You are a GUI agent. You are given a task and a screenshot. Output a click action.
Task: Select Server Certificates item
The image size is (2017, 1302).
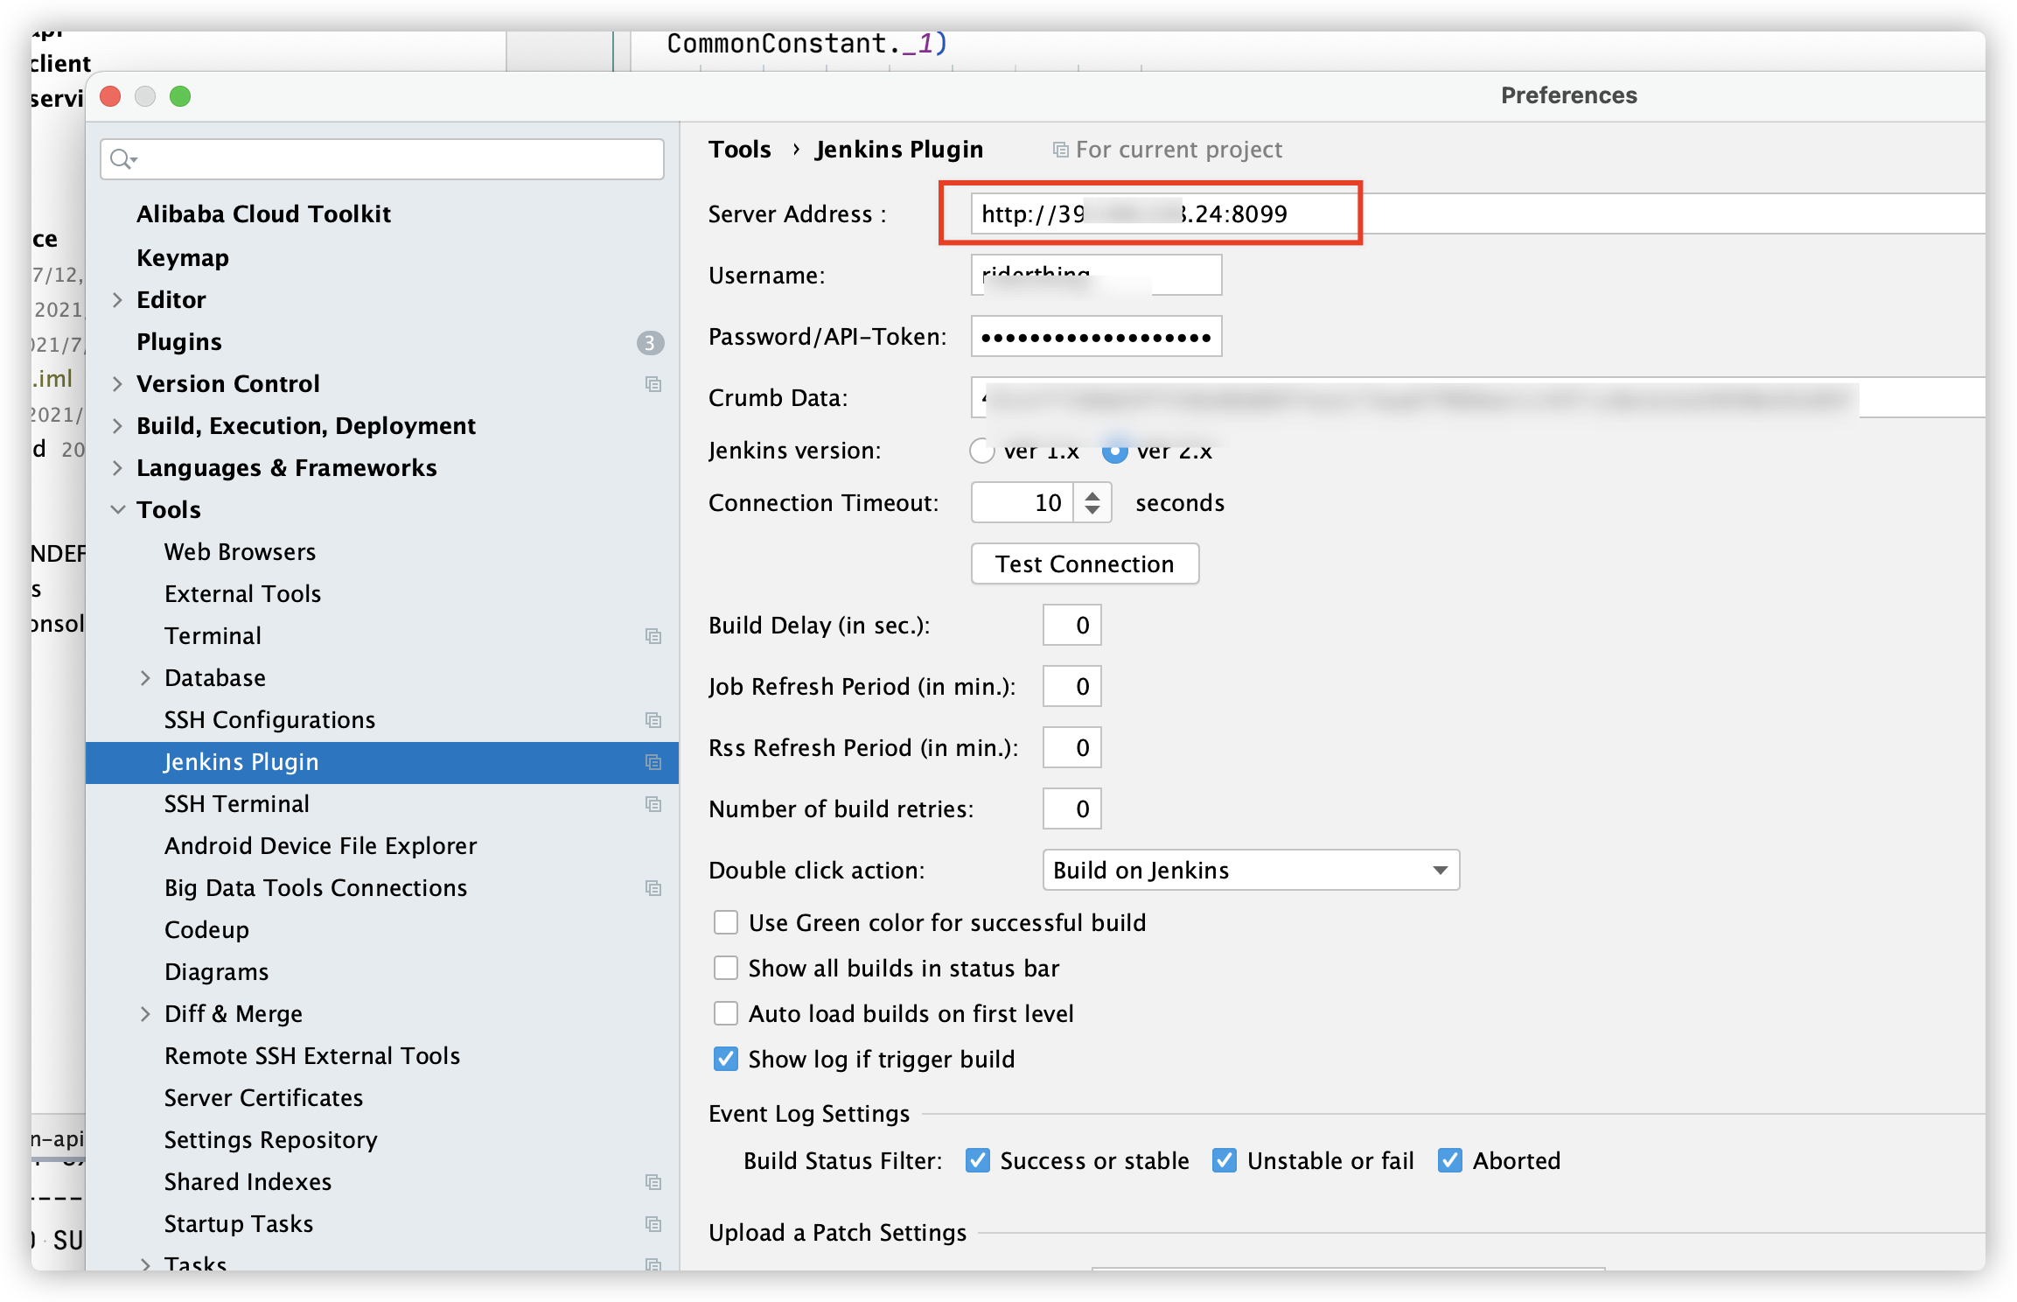coord(263,1098)
